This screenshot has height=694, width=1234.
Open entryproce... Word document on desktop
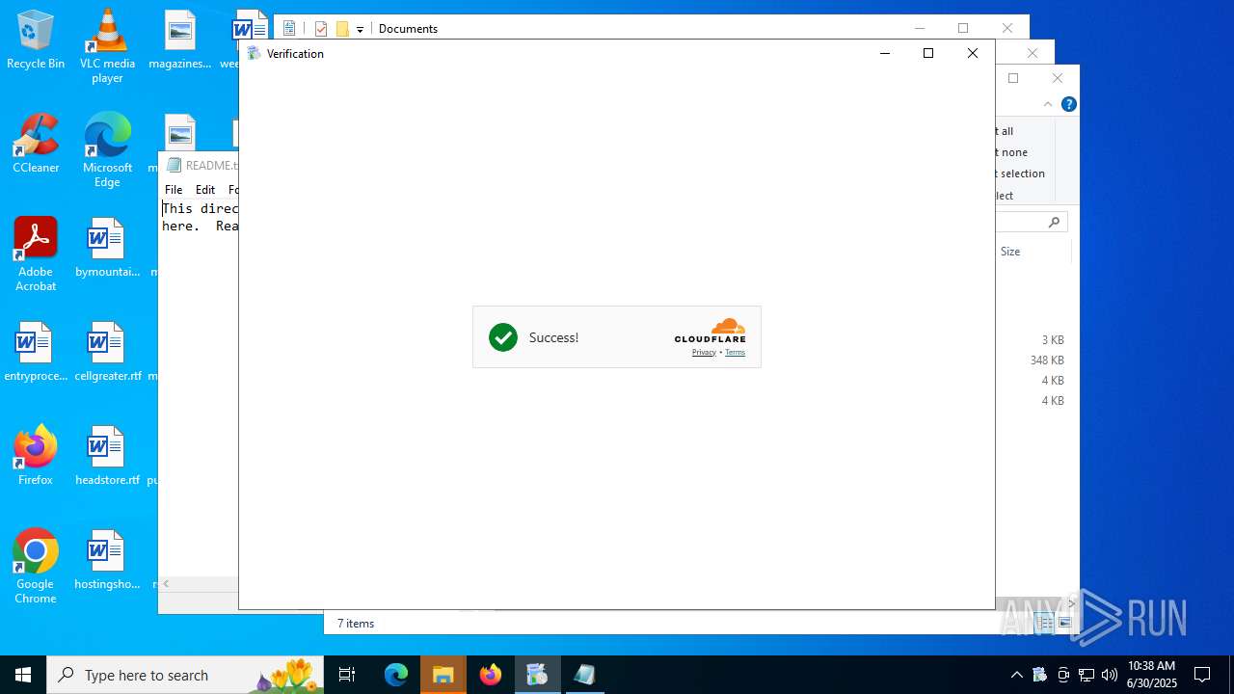click(x=36, y=353)
